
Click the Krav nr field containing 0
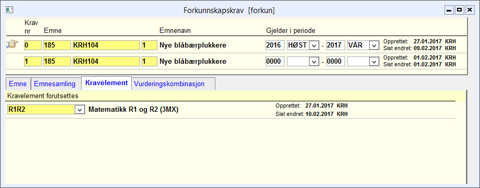pyautogui.click(x=33, y=45)
